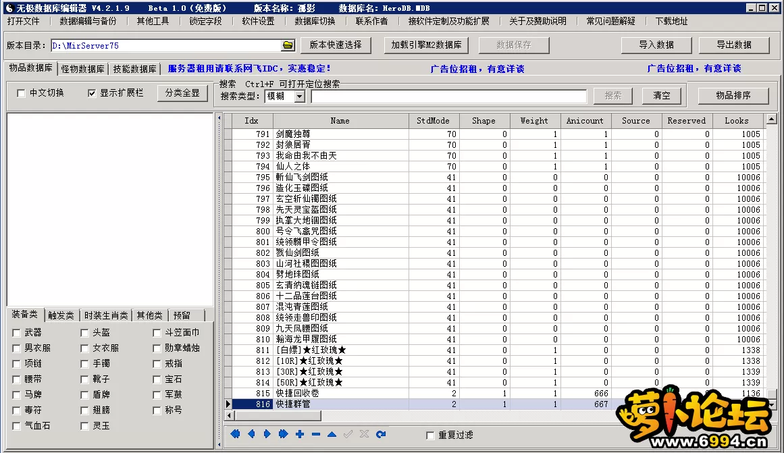Select the 戒指 checkbox

pos(157,364)
